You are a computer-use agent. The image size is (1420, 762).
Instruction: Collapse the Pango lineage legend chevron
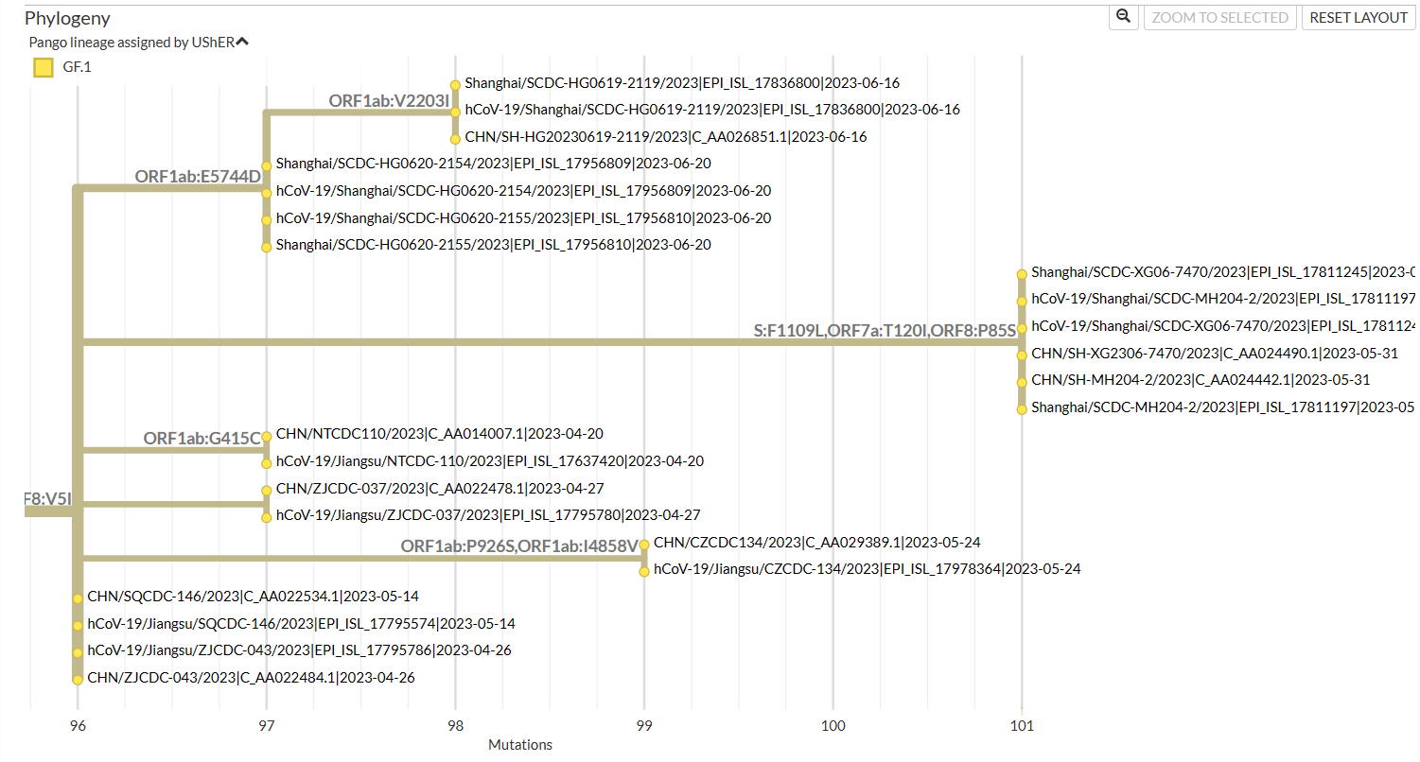(243, 41)
